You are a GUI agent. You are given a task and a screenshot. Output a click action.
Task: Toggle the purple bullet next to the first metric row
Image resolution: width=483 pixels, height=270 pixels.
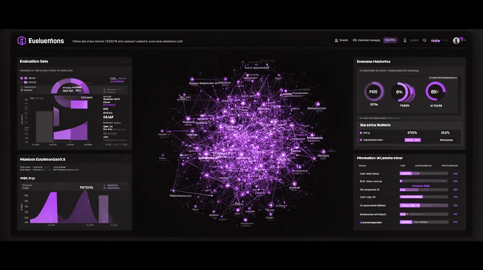coord(361,133)
